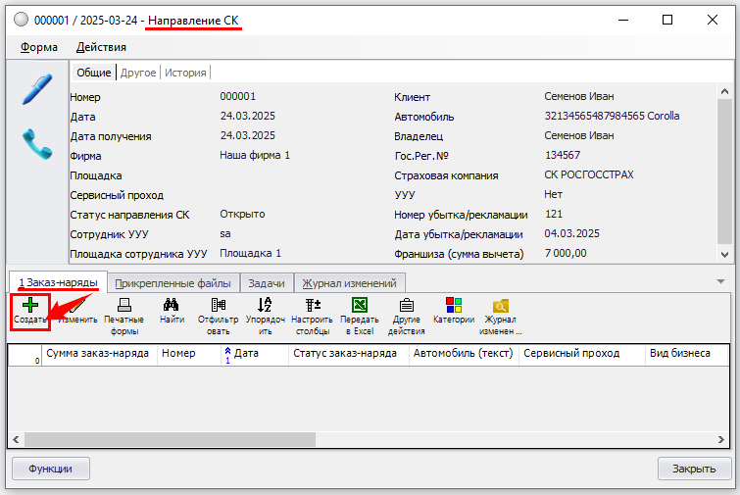Click the teal phone handset icon
This screenshot has width=740, height=495.
36,144
